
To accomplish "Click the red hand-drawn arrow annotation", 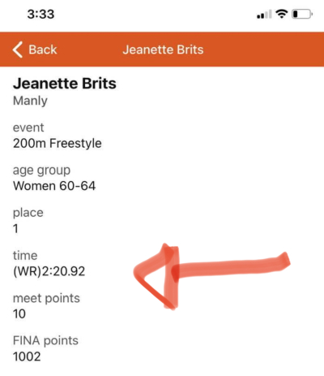I will pos(211,276).
